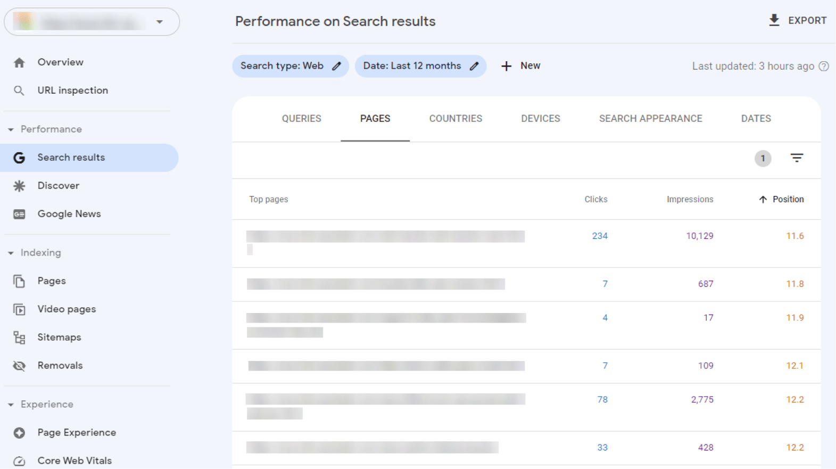The image size is (836, 469).
Task: Open Search results in the sidebar
Action: coord(89,158)
